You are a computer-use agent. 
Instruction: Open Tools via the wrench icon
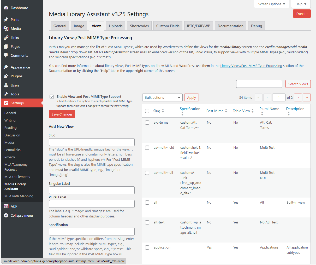(x=6, y=94)
